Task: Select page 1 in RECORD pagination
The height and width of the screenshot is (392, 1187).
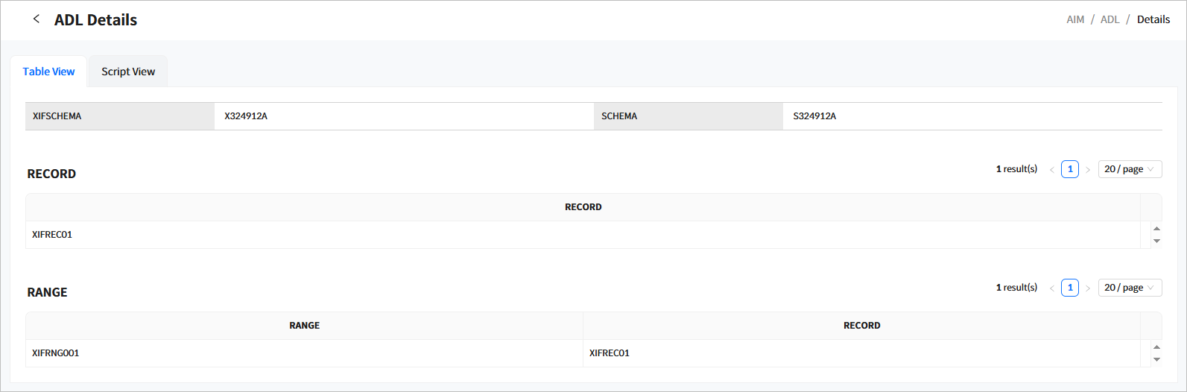Action: point(1070,169)
